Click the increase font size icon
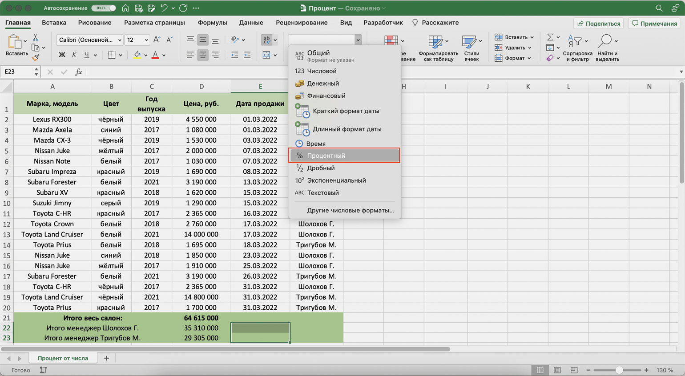 point(157,40)
